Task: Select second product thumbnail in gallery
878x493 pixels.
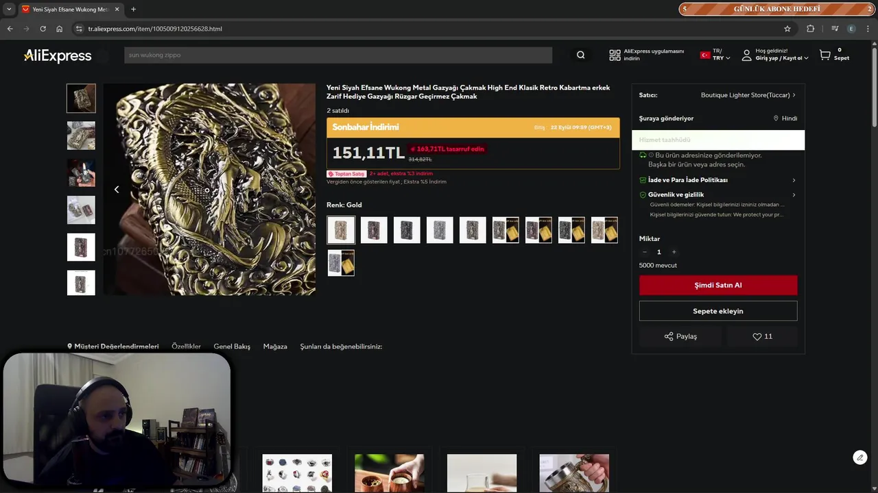Action: click(x=81, y=136)
